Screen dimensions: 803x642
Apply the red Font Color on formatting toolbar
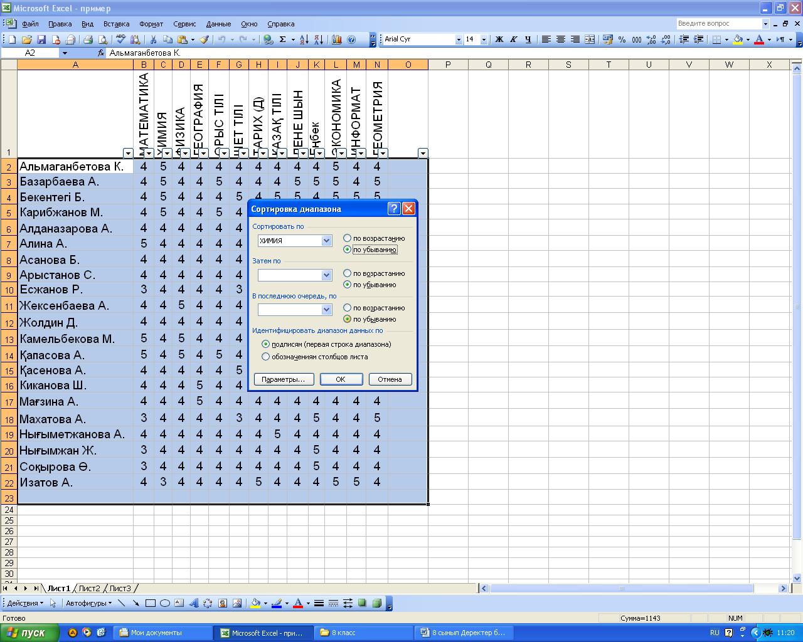coord(759,39)
